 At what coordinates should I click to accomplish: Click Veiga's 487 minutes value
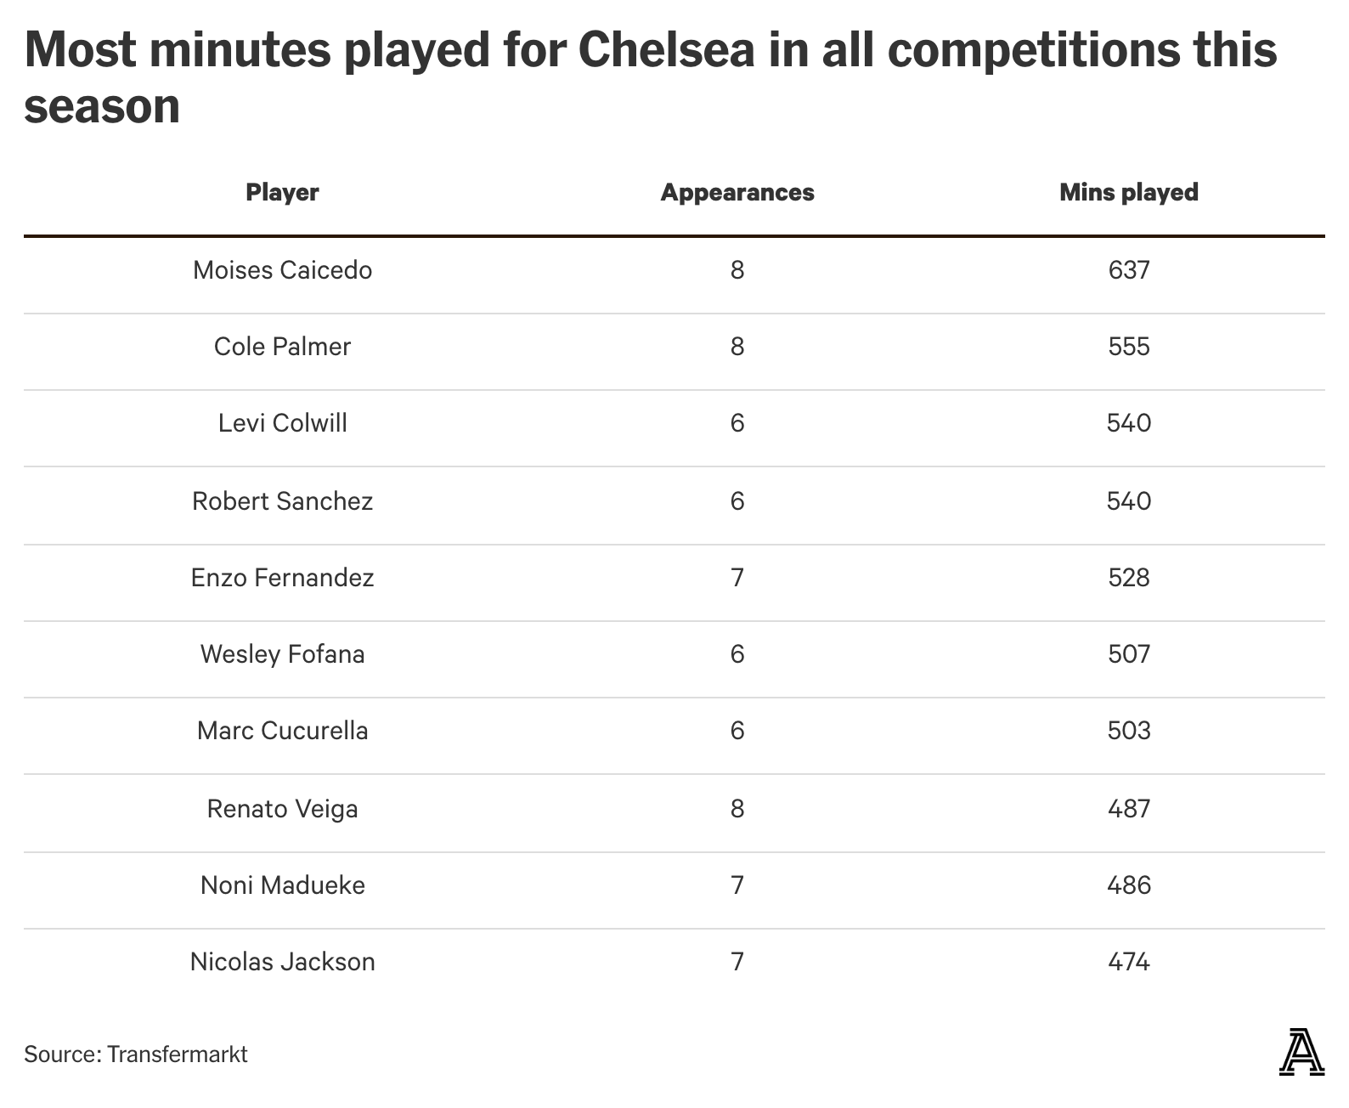(1128, 808)
